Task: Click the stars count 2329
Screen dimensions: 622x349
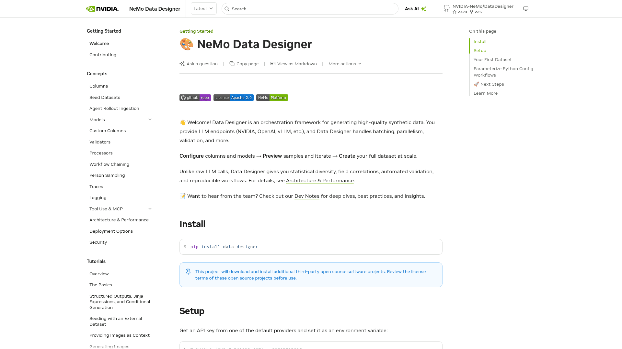Action: [460, 12]
